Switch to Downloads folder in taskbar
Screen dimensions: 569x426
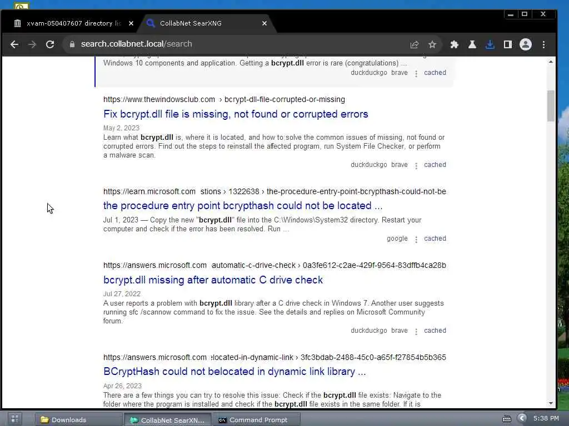tap(78, 420)
